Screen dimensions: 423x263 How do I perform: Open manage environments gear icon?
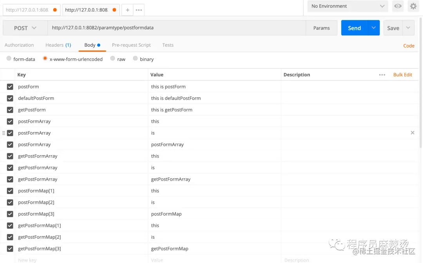[413, 6]
